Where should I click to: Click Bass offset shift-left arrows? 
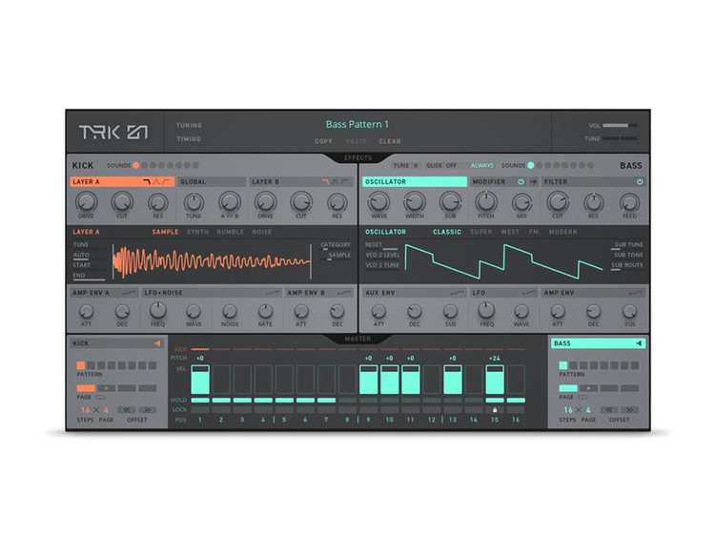coord(609,410)
